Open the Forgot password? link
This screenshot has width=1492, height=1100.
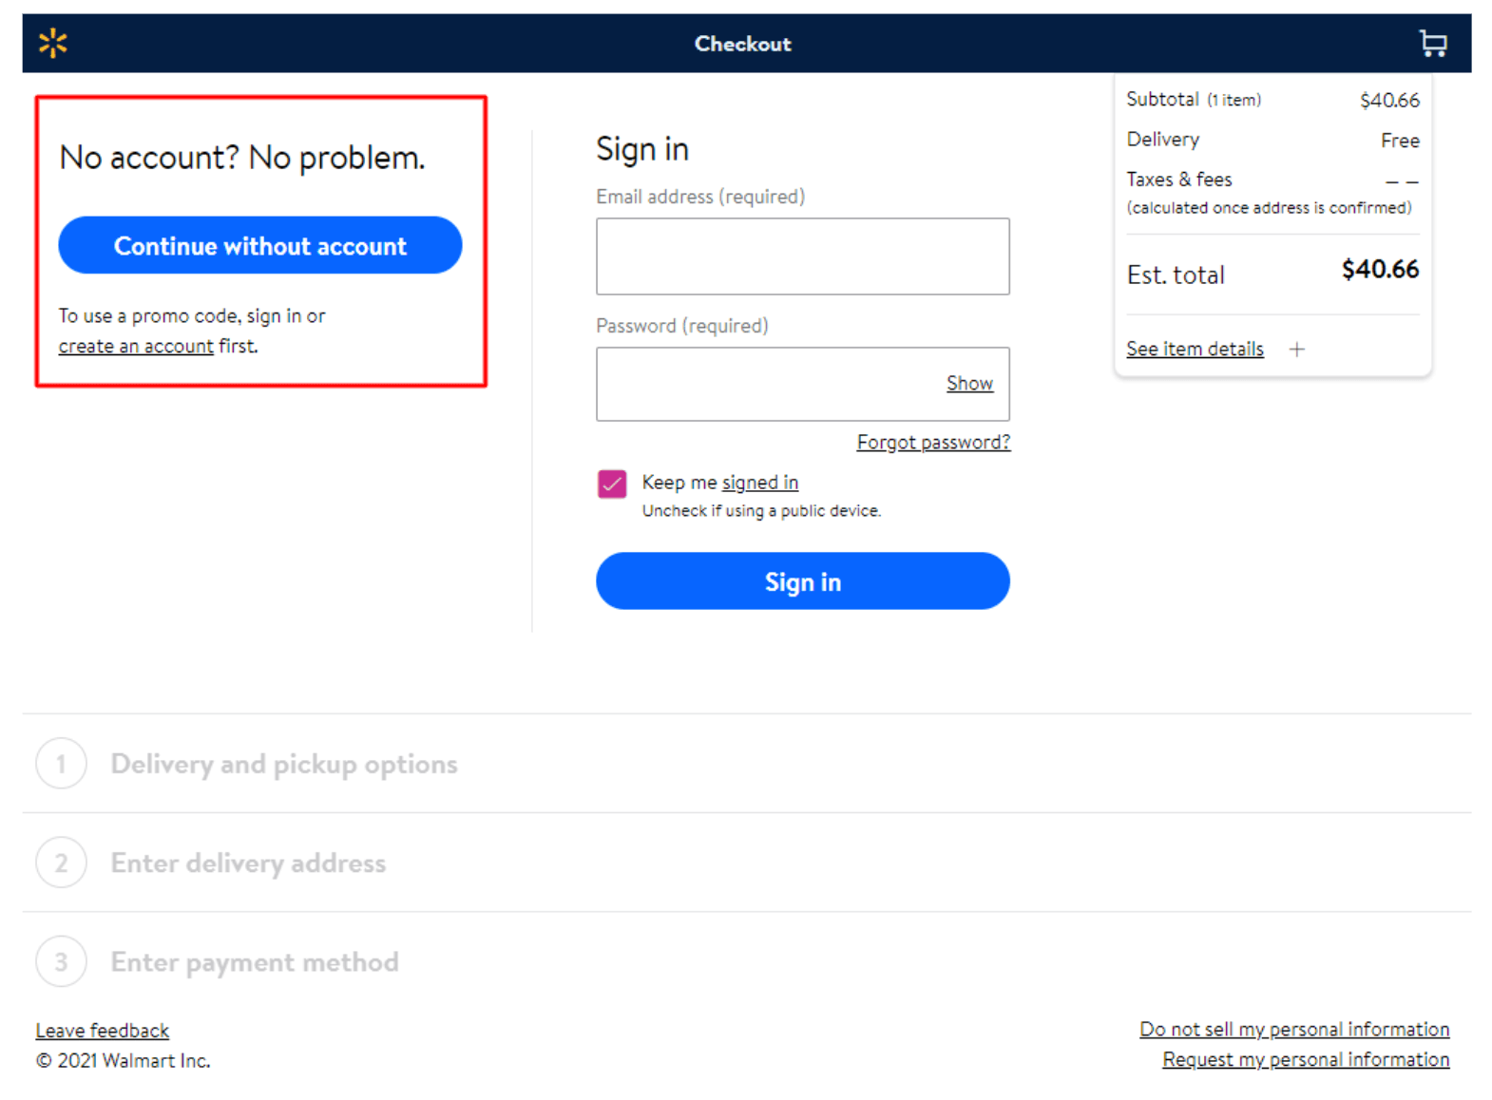pyautogui.click(x=932, y=443)
